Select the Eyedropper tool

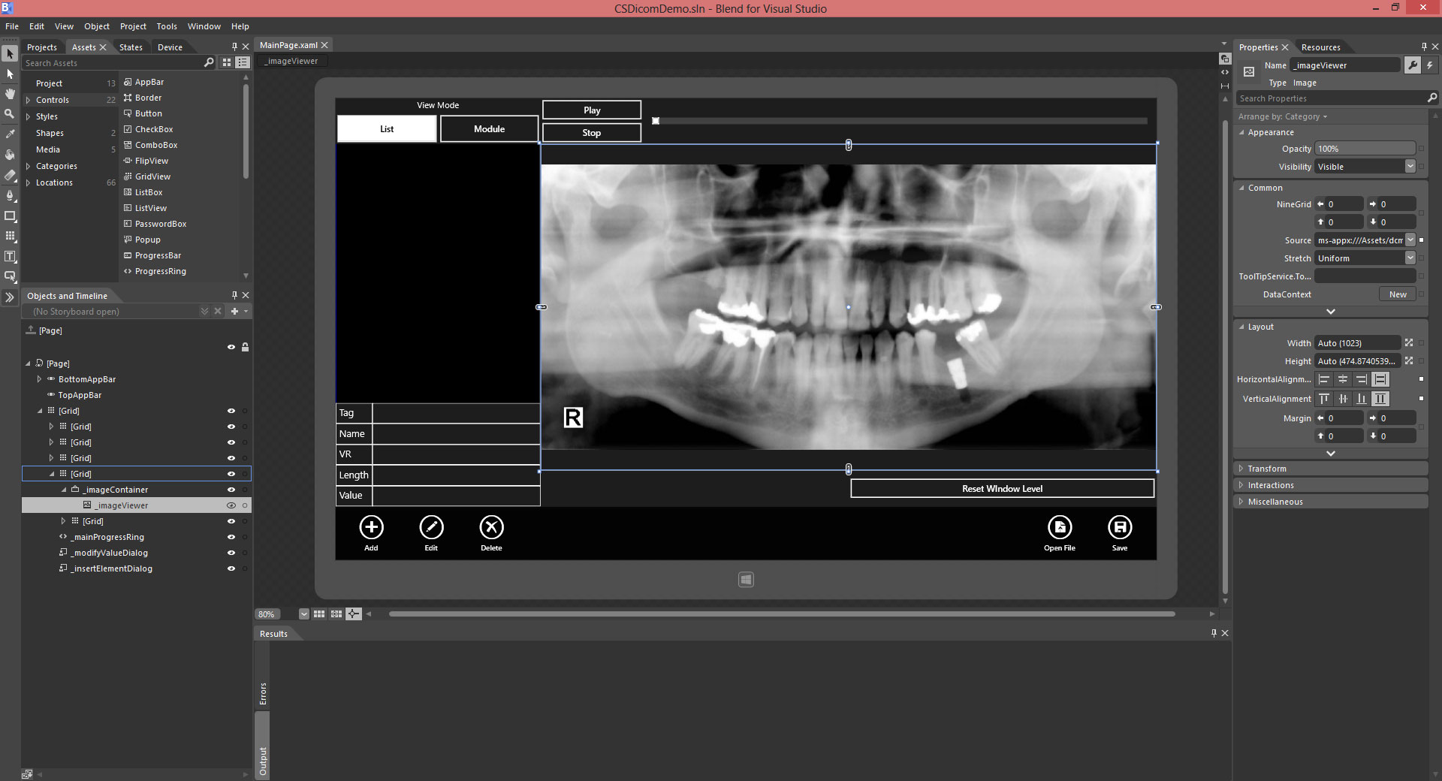pyautogui.click(x=10, y=134)
